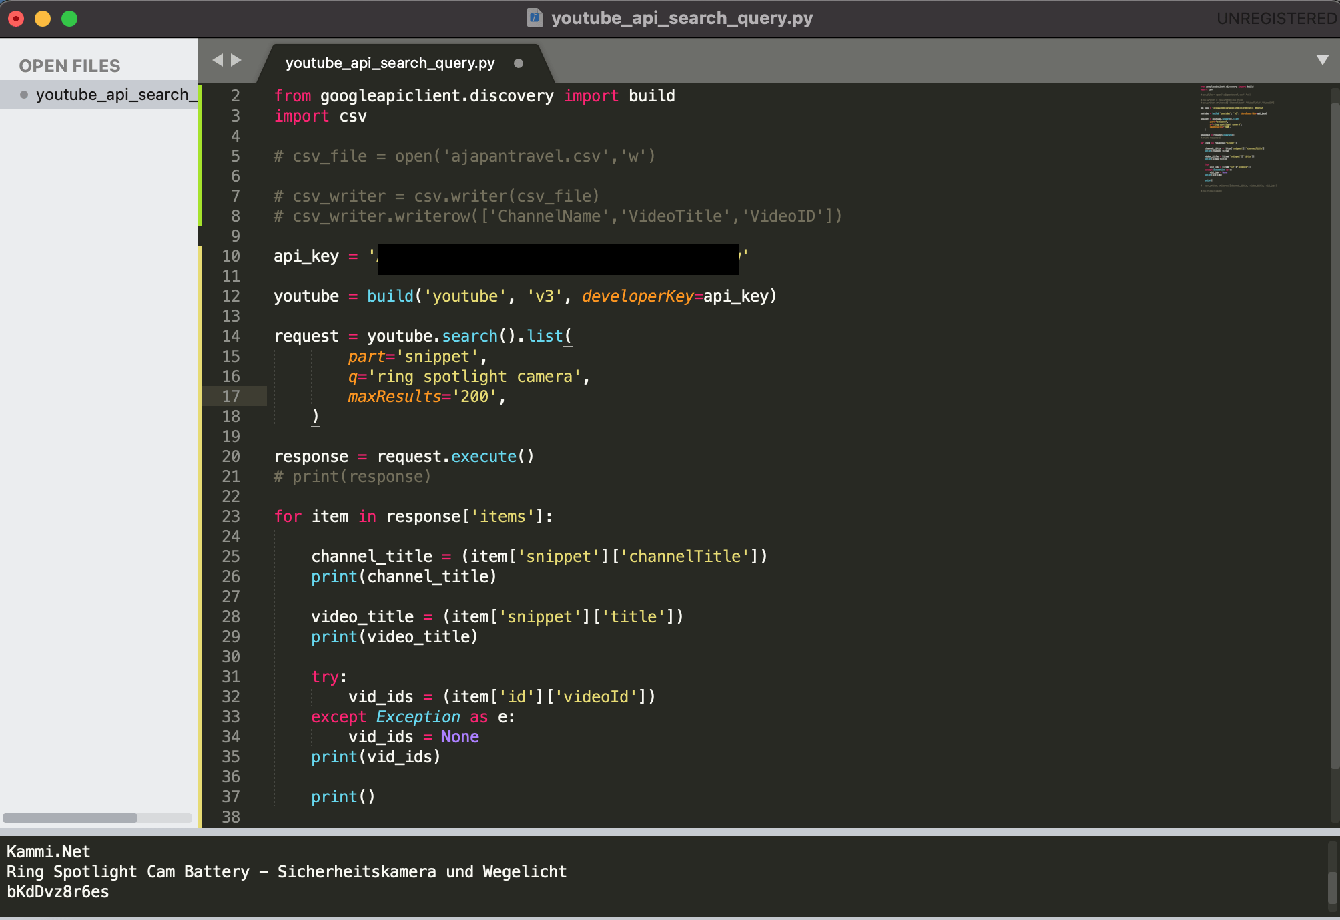The image size is (1340, 920).
Task: Select the youtube_api_search_query.py tab
Action: pyautogui.click(x=390, y=63)
